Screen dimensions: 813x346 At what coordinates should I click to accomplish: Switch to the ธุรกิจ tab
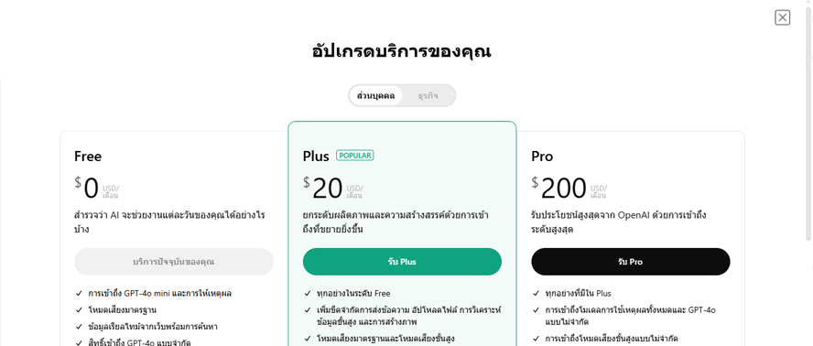(x=428, y=96)
